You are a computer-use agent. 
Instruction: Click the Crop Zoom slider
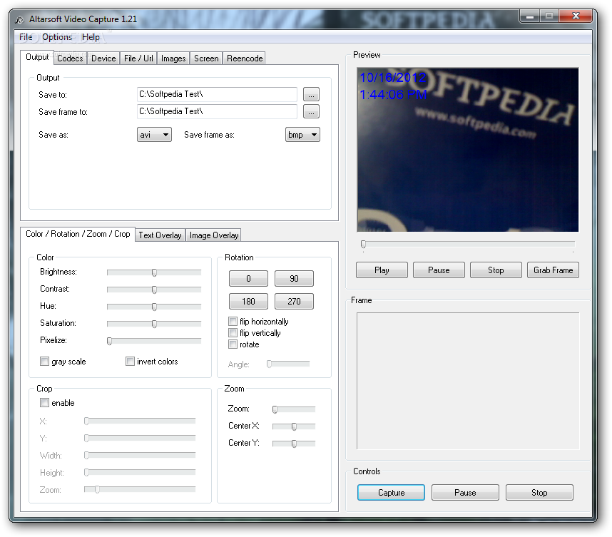coord(140,490)
